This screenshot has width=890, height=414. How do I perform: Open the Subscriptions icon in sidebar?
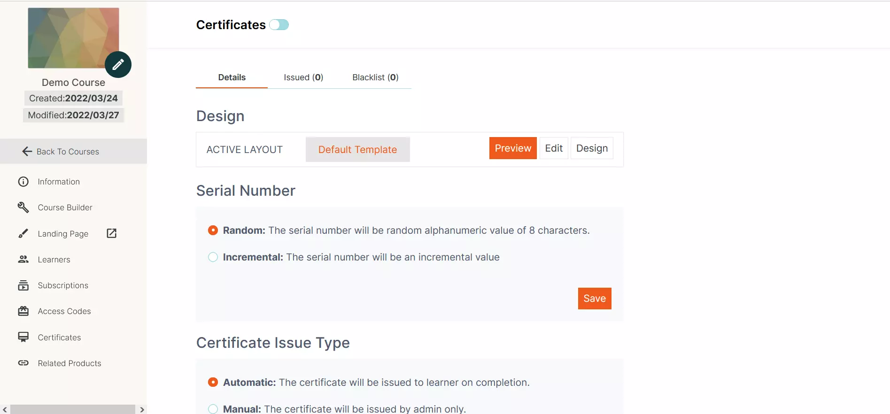(23, 285)
